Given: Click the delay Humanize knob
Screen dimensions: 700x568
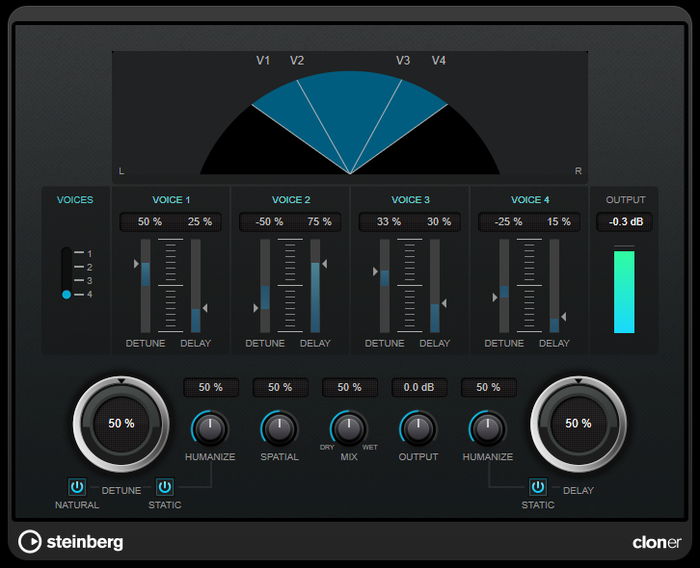Looking at the screenshot, I should [x=488, y=428].
